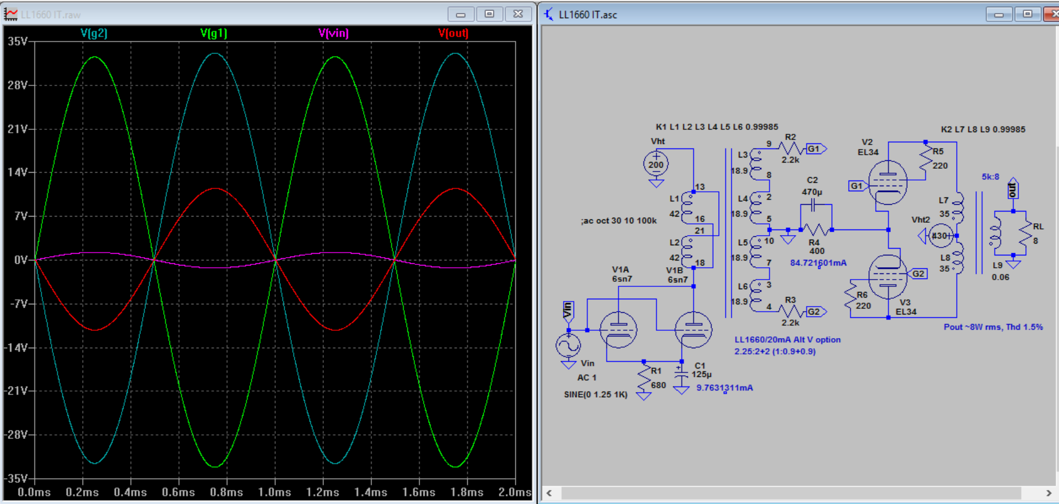This screenshot has width=1059, height=504.
Task: Click the ;ac oct 30 10 100k directive
Action: [619, 220]
